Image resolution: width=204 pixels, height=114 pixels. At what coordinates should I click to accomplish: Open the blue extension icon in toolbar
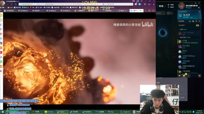140,4
